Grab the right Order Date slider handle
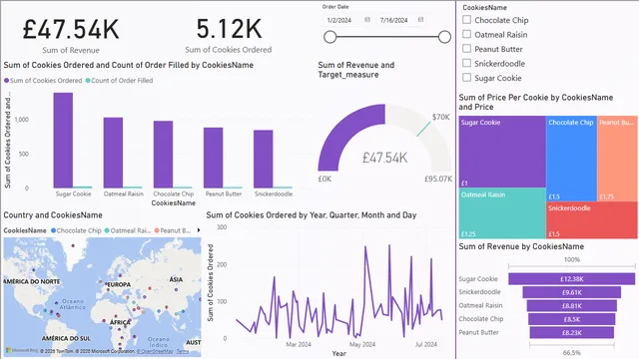639x359 pixels. pyautogui.click(x=444, y=37)
